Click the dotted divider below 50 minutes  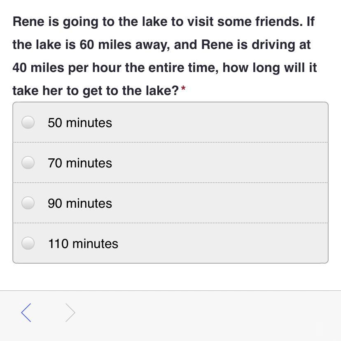click(170, 142)
